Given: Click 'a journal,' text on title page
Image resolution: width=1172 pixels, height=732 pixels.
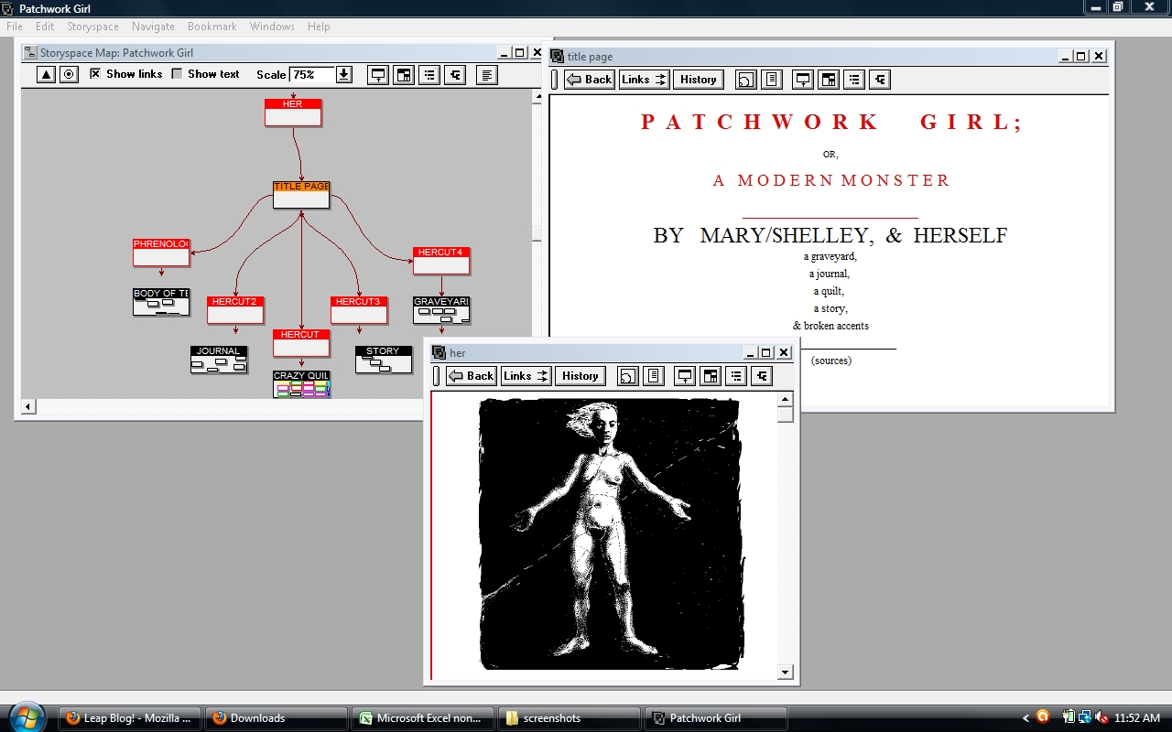Looking at the screenshot, I should coord(830,274).
